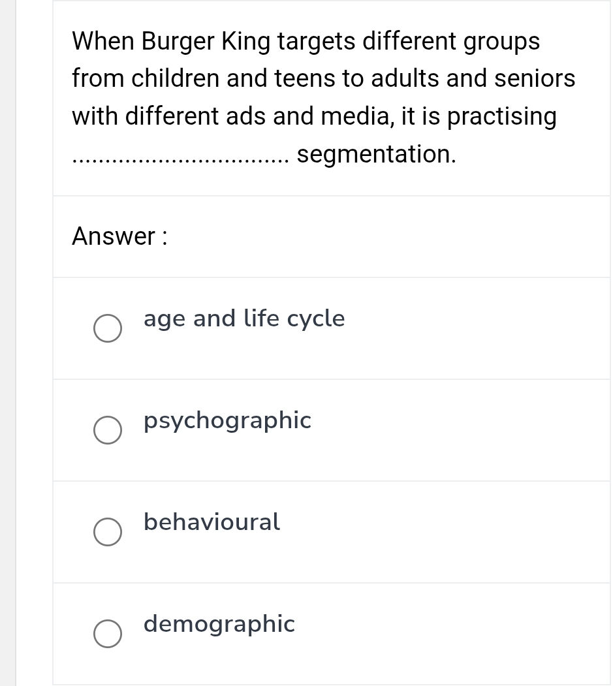Screen dimensions: 613x686
Task: Click the words "Burger King" in the question
Action: [206, 41]
